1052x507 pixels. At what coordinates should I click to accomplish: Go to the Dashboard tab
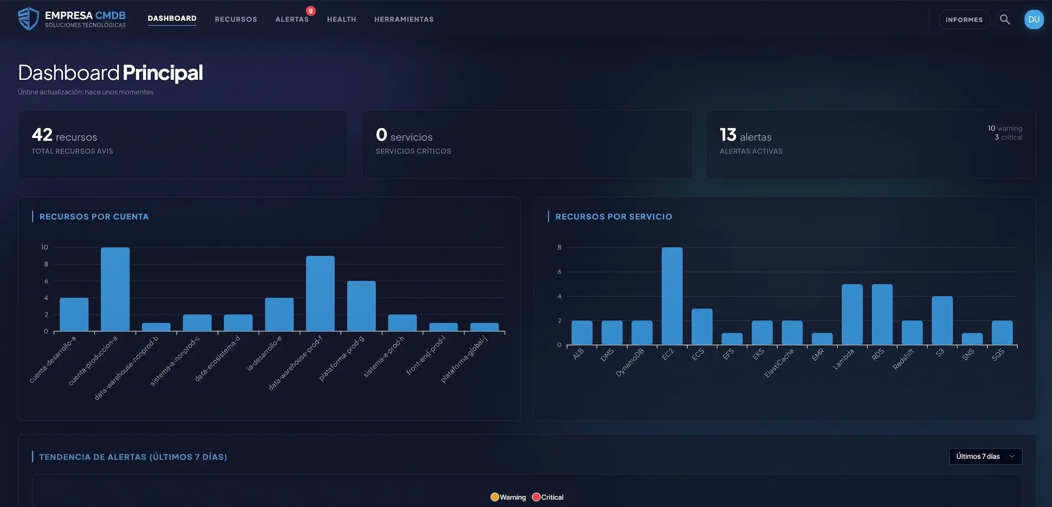pyautogui.click(x=172, y=19)
